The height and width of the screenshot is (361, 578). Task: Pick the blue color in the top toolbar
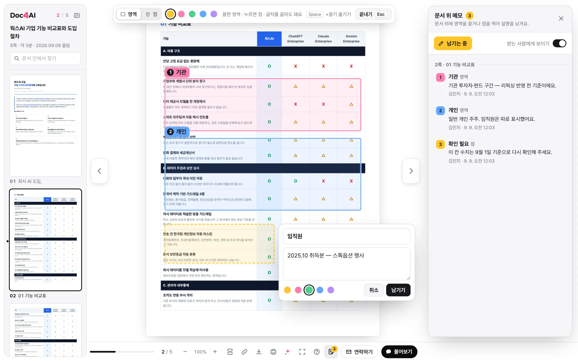click(203, 14)
